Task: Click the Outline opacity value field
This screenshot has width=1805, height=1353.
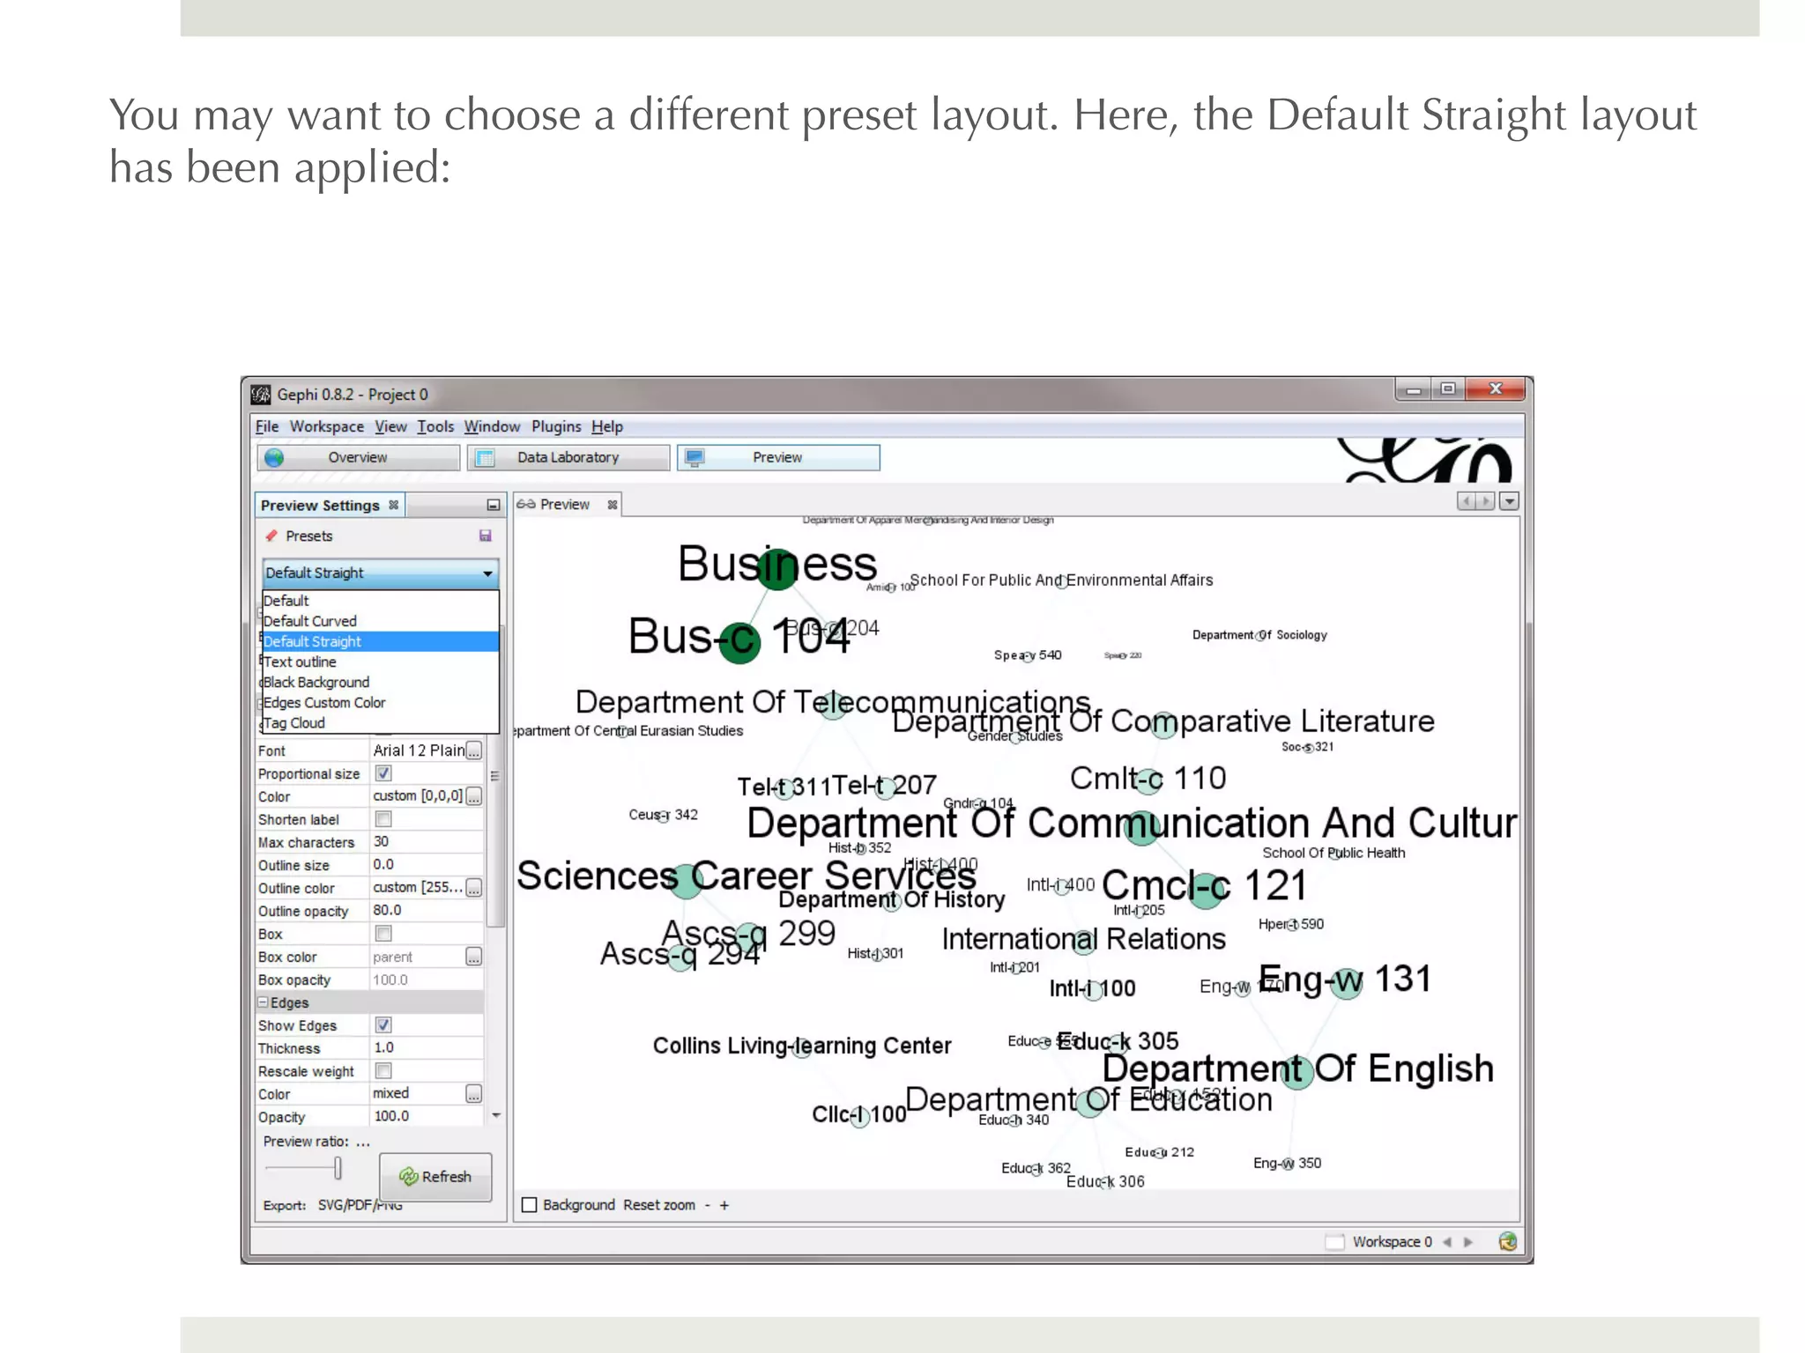Action: pyautogui.click(x=427, y=911)
